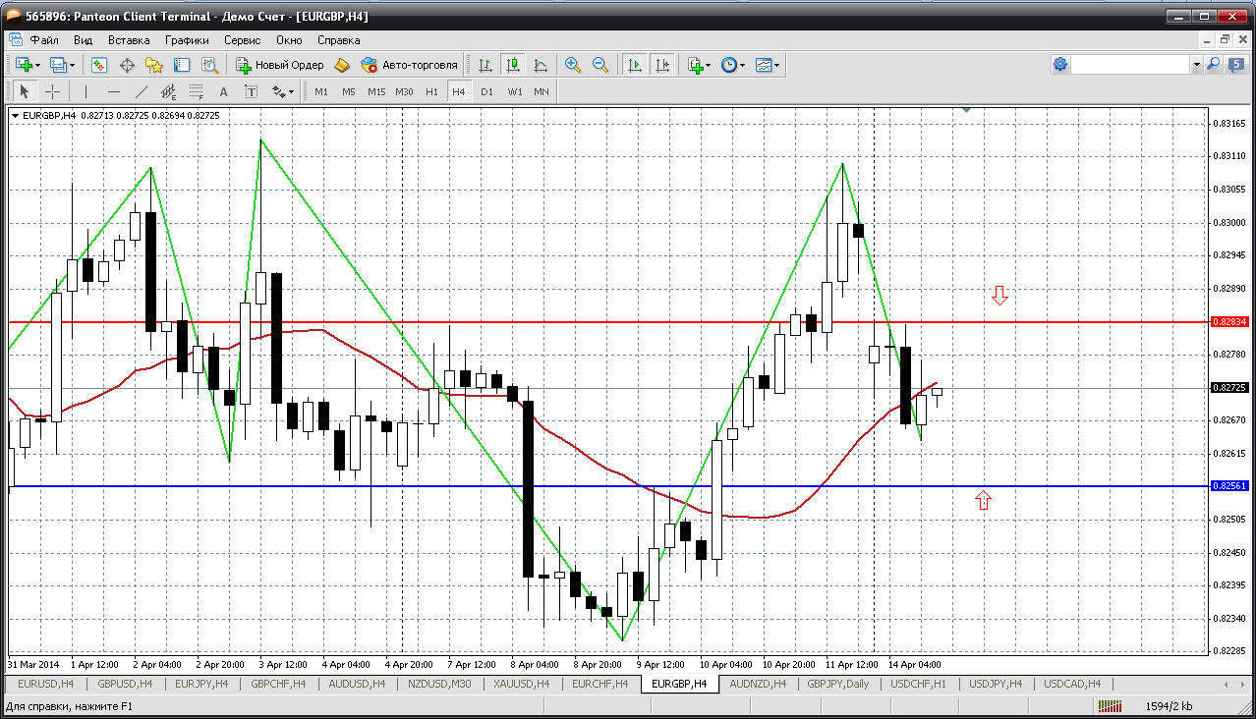Viewport: 1256px width, 719px height.
Task: Open the Market Watch window
Action: pyautogui.click(x=99, y=65)
